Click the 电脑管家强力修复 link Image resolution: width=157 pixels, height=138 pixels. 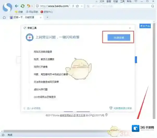[123, 108]
